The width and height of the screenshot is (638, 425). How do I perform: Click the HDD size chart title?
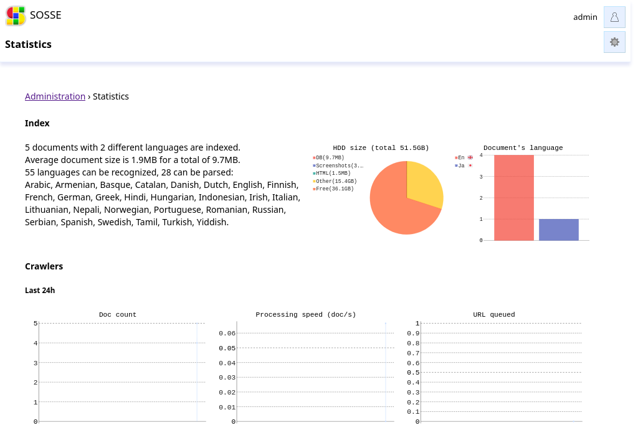[x=381, y=148]
